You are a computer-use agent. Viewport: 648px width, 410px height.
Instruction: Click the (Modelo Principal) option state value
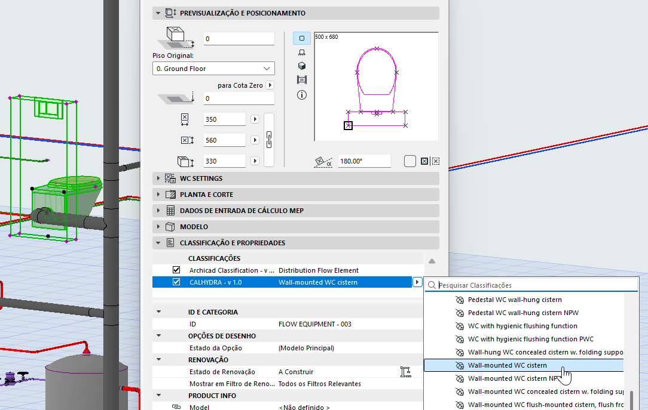coord(306,348)
